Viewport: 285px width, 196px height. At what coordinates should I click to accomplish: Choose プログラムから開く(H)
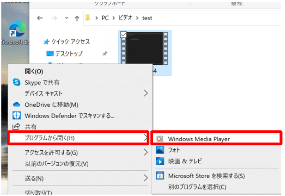(78, 138)
